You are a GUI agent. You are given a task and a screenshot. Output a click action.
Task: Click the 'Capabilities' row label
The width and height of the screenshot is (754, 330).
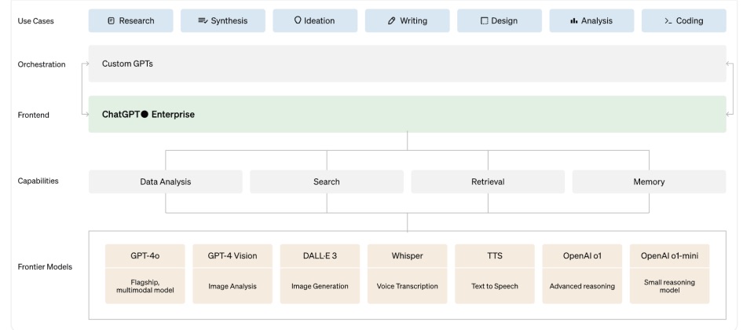pyautogui.click(x=38, y=181)
